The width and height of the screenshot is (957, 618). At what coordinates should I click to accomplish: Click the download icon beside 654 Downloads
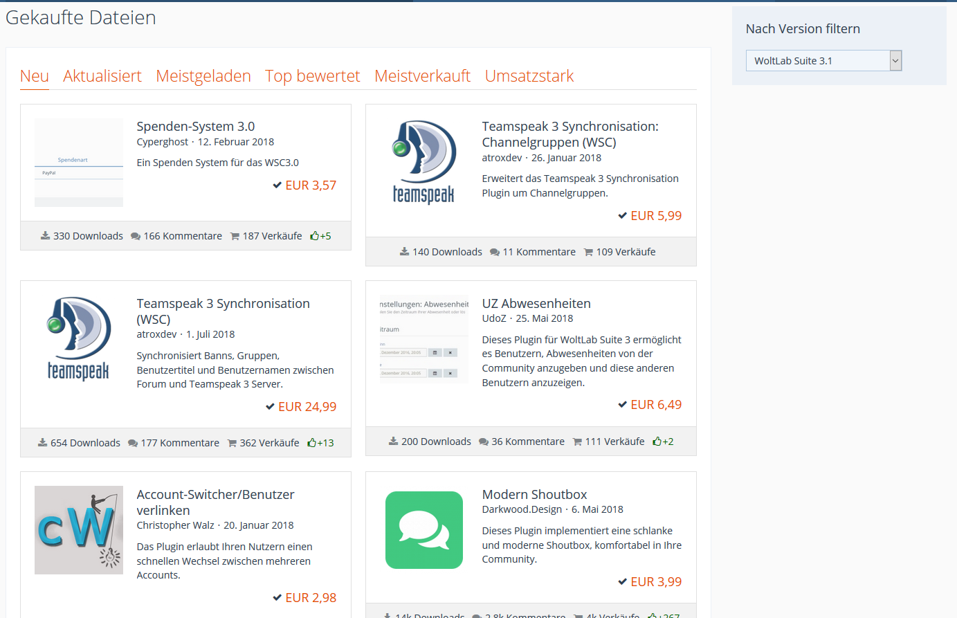pos(42,443)
